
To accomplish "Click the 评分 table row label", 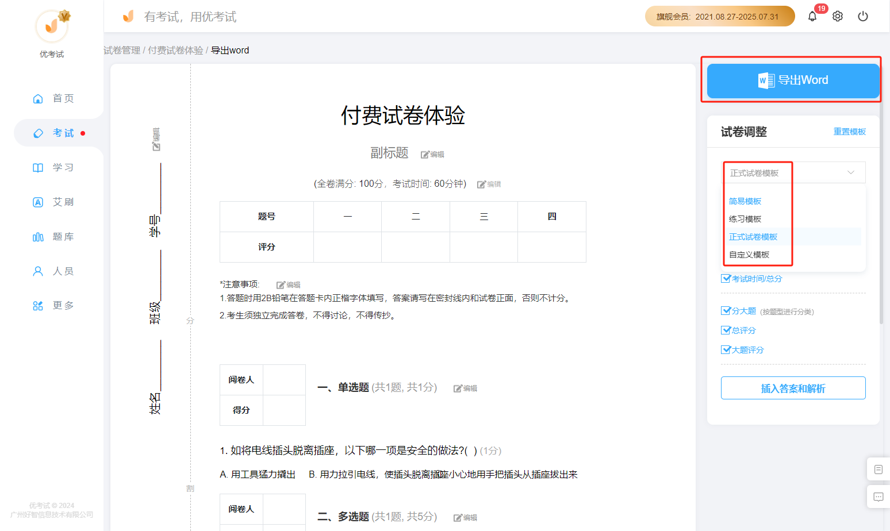I will point(267,247).
